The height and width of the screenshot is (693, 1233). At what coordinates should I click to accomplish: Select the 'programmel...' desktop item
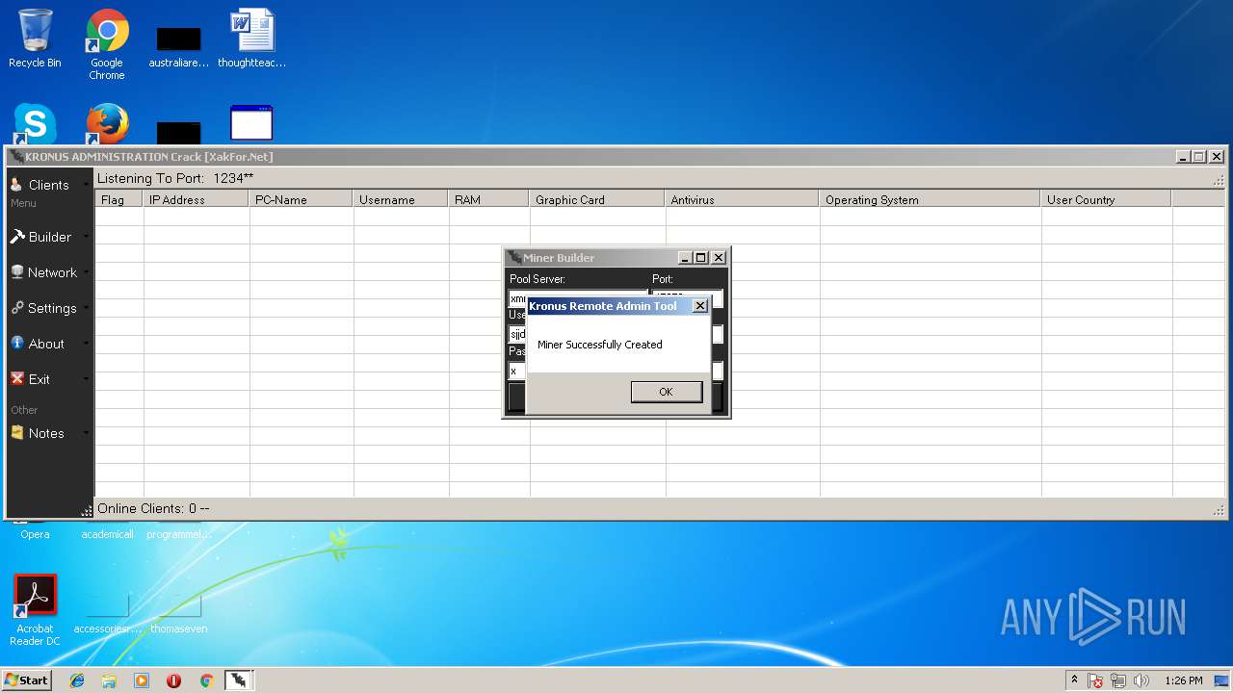click(x=179, y=533)
